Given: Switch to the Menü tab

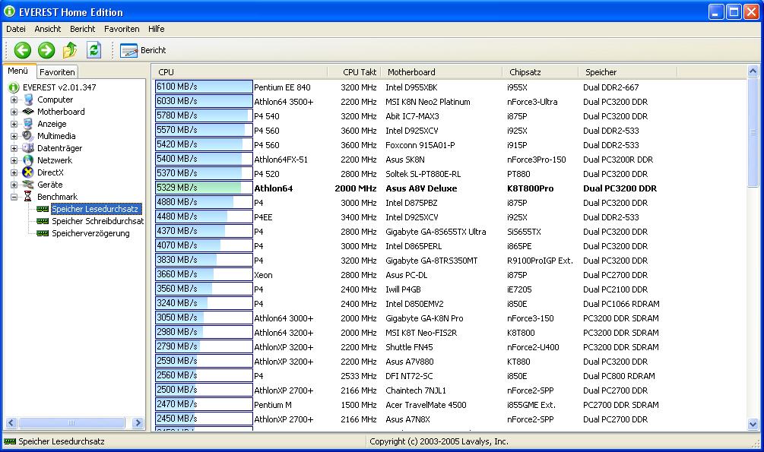Looking at the screenshot, I should click(18, 71).
